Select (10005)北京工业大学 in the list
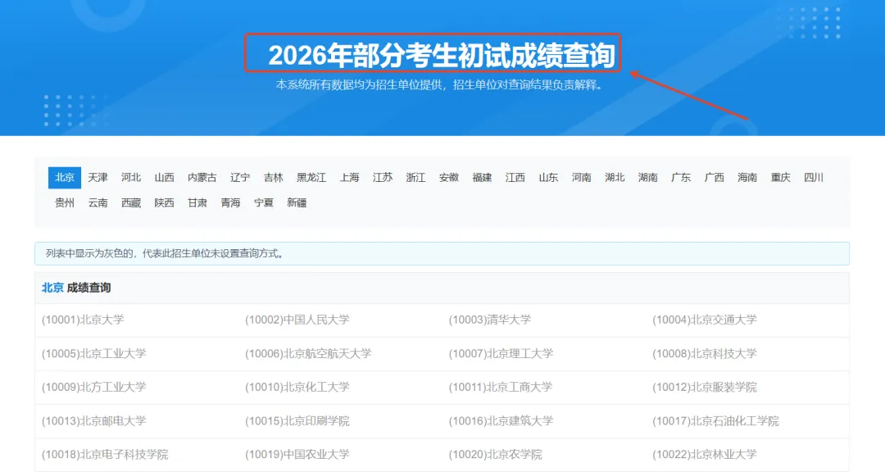Screen dimensions: 885x472 [93, 353]
